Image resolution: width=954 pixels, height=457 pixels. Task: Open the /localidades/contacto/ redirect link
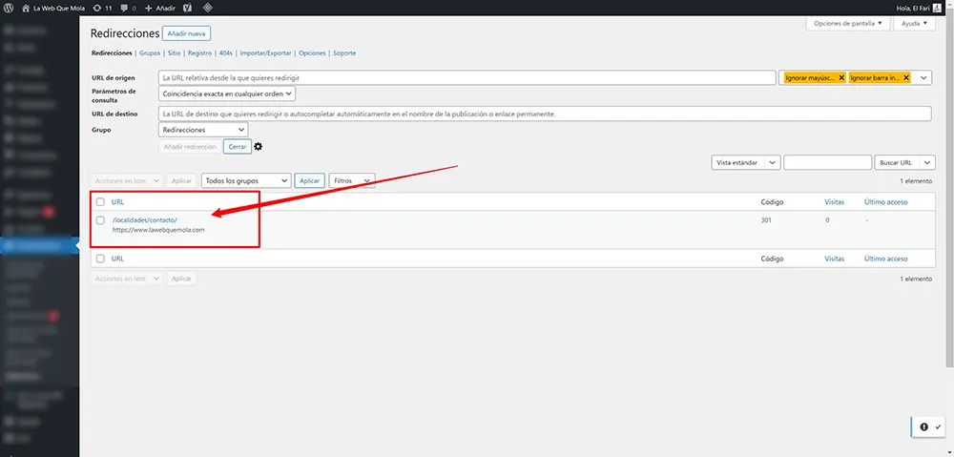coord(144,220)
